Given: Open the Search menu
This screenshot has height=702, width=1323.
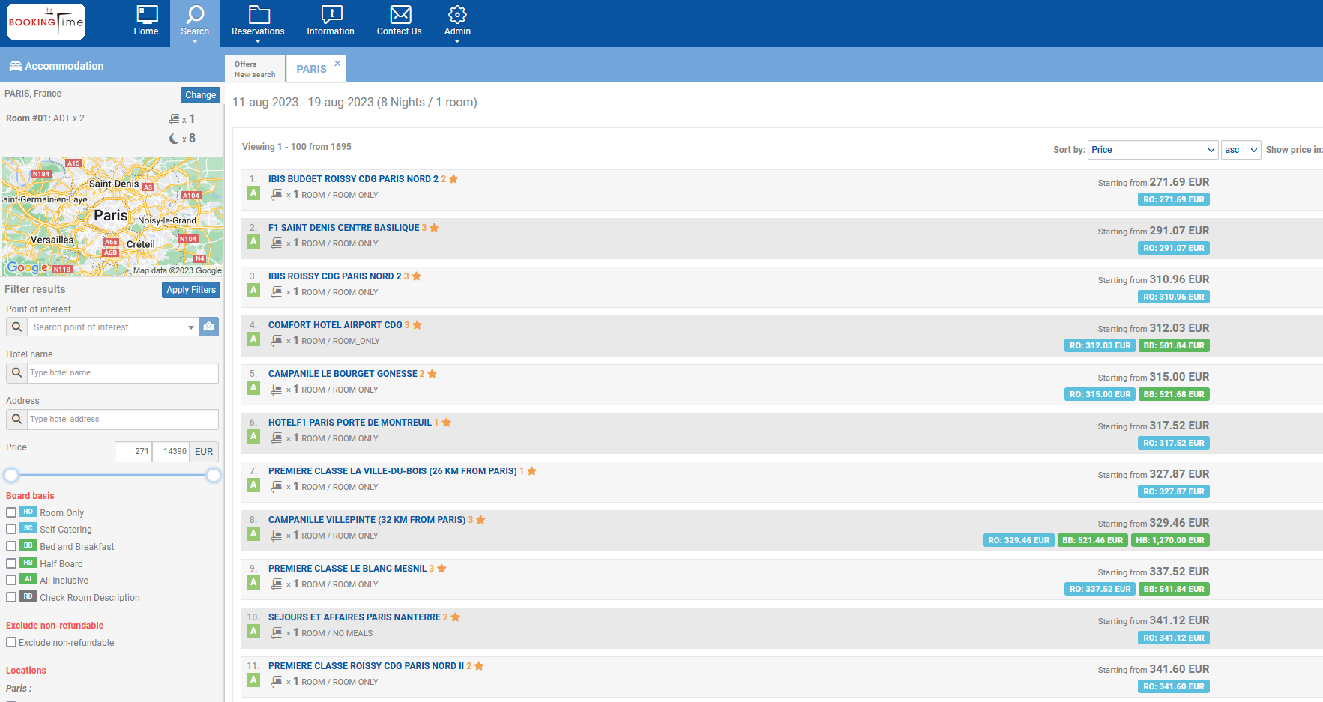Looking at the screenshot, I should [195, 23].
